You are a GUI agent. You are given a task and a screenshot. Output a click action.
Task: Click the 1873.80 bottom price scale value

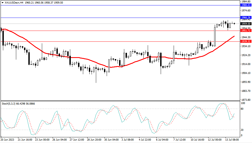246,100
